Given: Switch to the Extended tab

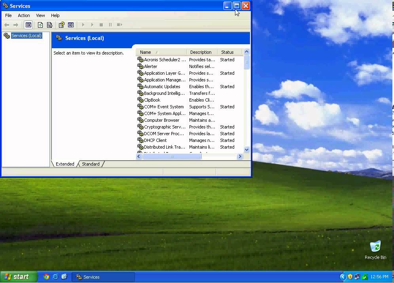Looking at the screenshot, I should coord(65,164).
